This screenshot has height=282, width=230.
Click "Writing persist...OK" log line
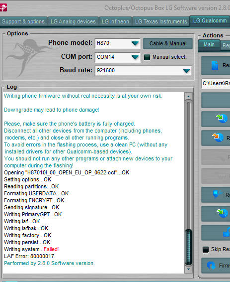click(27, 242)
